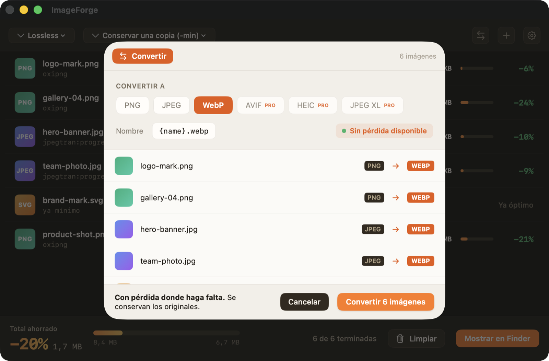Viewport: 549px width, 361px height.
Task: Click the WEBP target badge for gallery-04.png
Action: 421,198
